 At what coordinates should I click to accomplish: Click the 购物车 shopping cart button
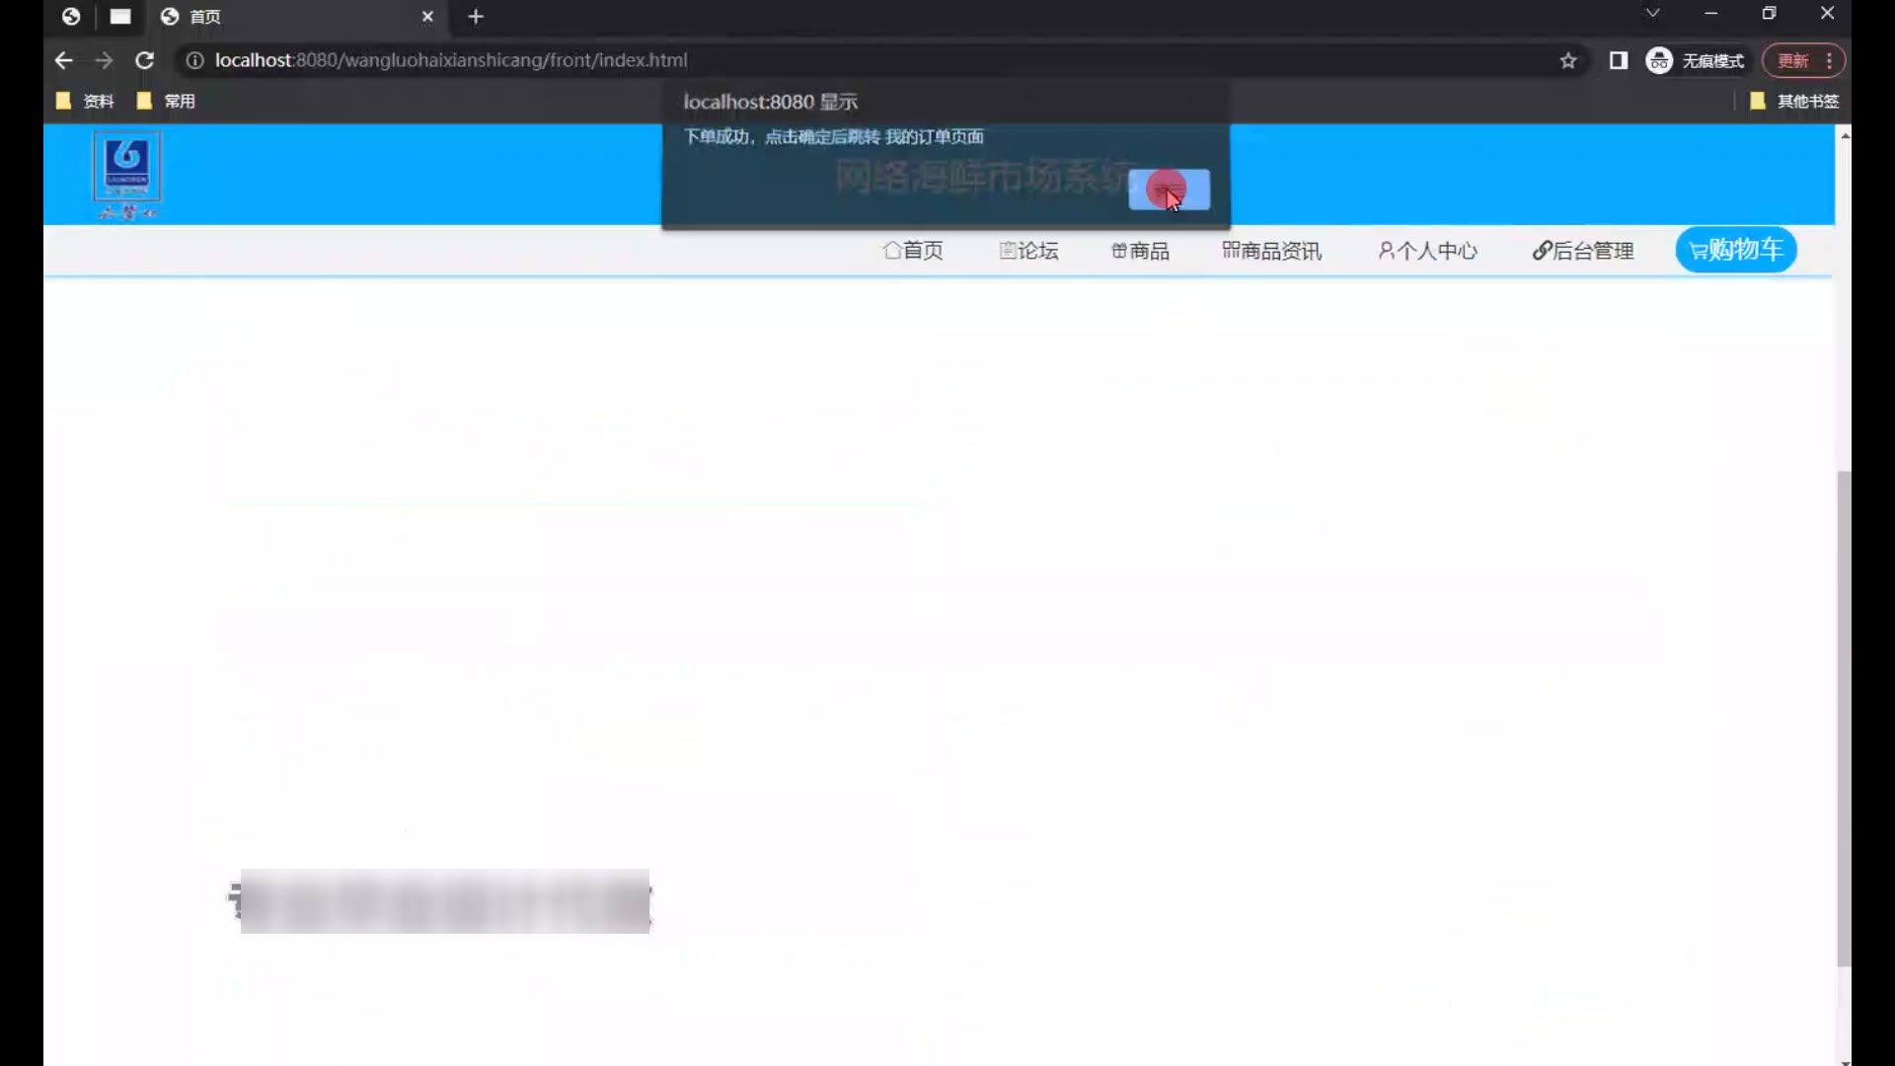tap(1735, 250)
